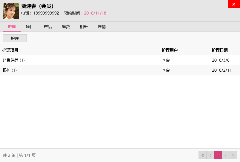The image size is (240, 162).
Task: Switch to the 消费 tab
Action: 66,27
